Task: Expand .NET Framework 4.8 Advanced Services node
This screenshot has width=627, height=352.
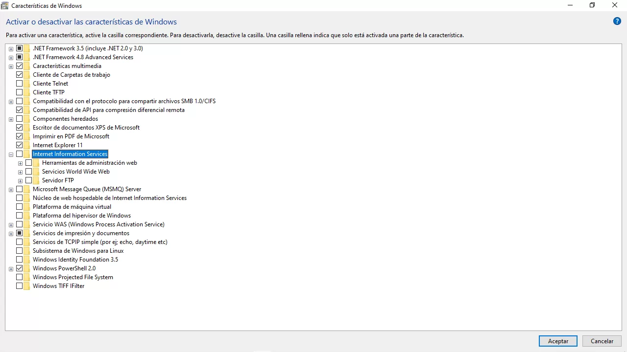Action: coord(11,58)
